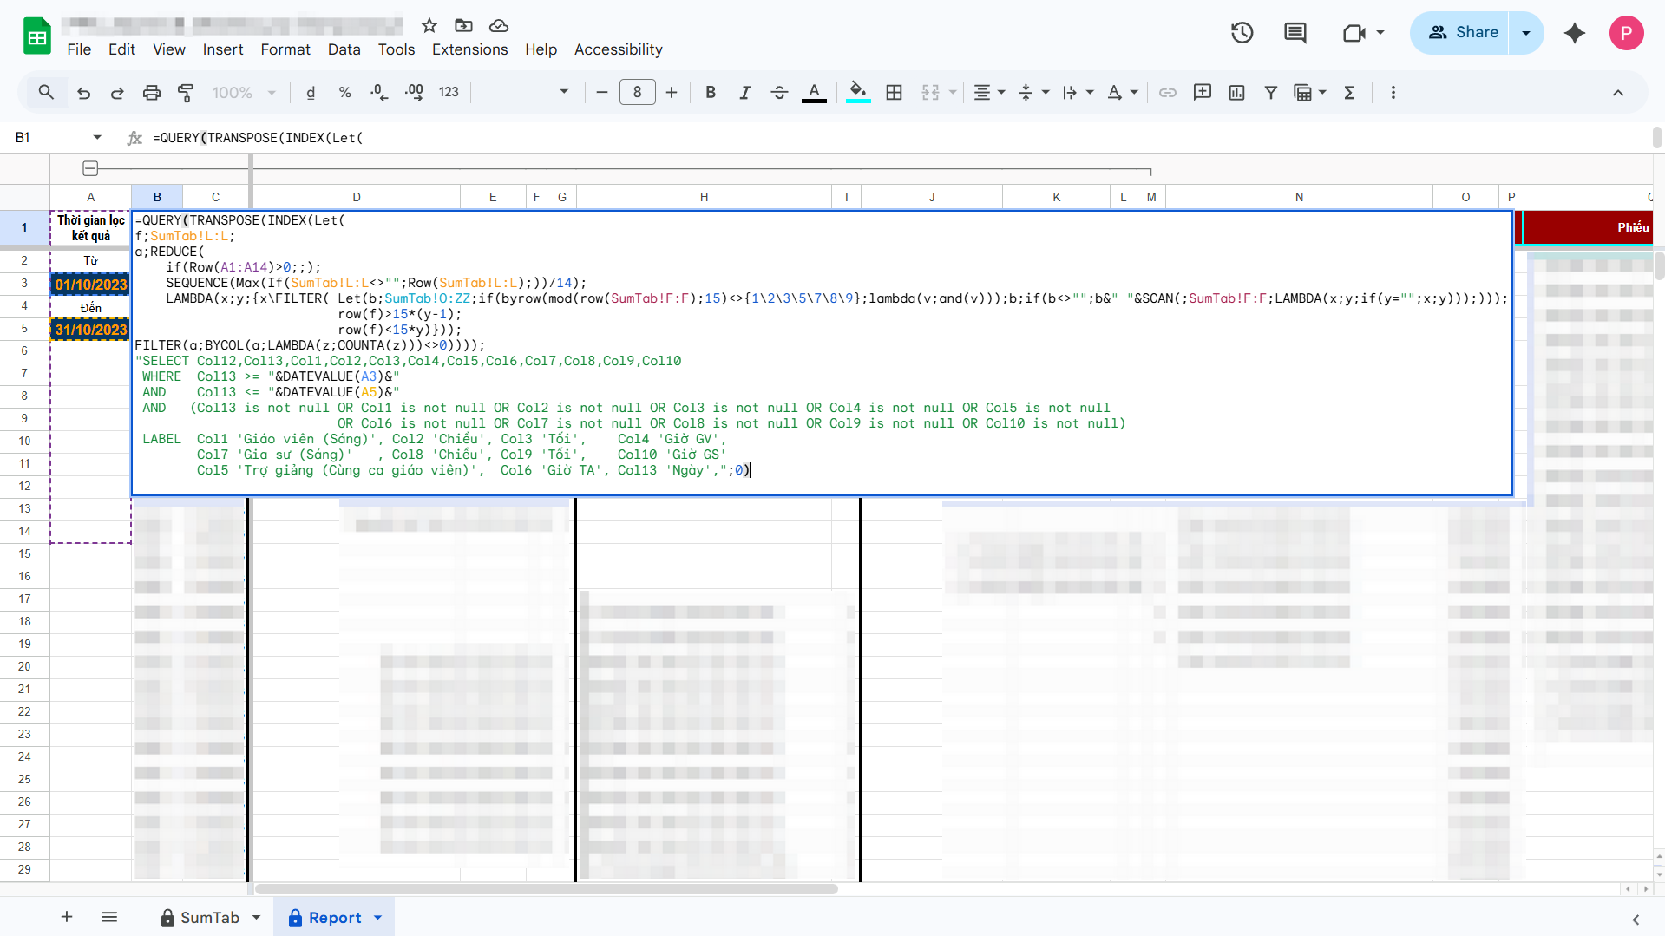
Task: Open the Extensions menu
Action: tap(469, 49)
